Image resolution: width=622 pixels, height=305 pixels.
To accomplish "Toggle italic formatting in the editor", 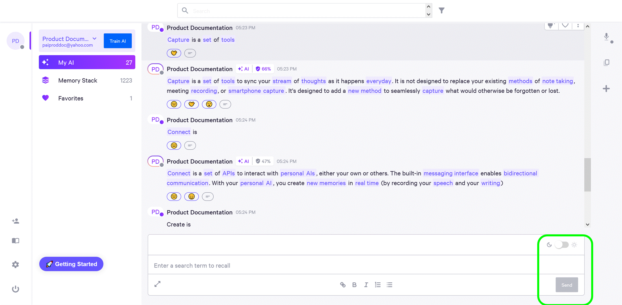I will tap(366, 285).
